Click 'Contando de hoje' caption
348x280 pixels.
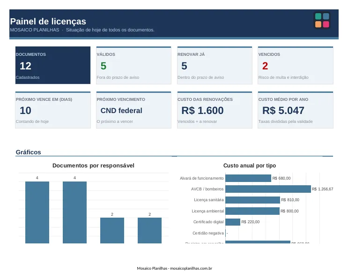[32, 121]
